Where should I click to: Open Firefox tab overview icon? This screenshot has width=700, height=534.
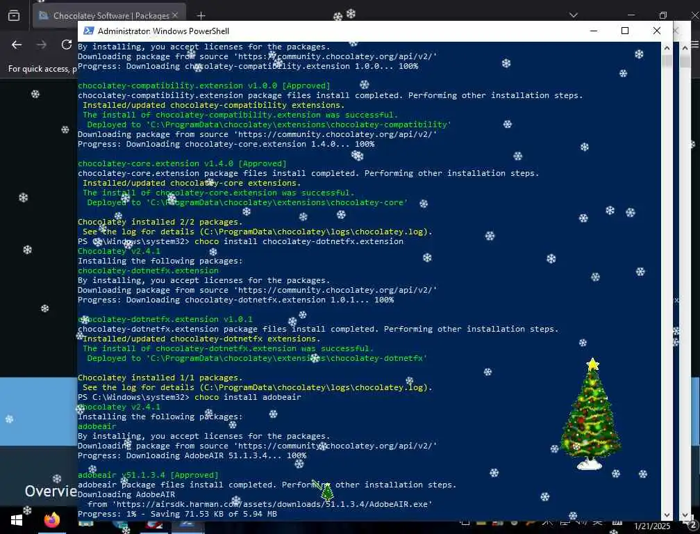(x=14, y=15)
